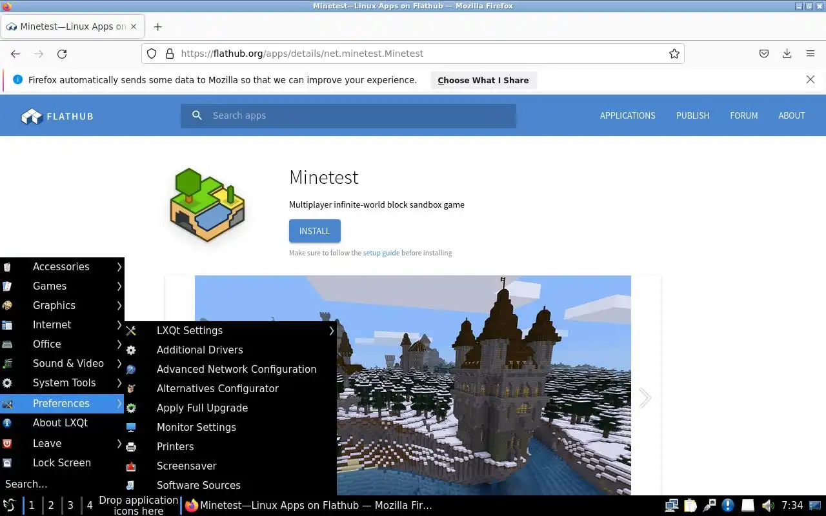This screenshot has width=826, height=516.
Task: Open Printers preferences
Action: [230, 446]
